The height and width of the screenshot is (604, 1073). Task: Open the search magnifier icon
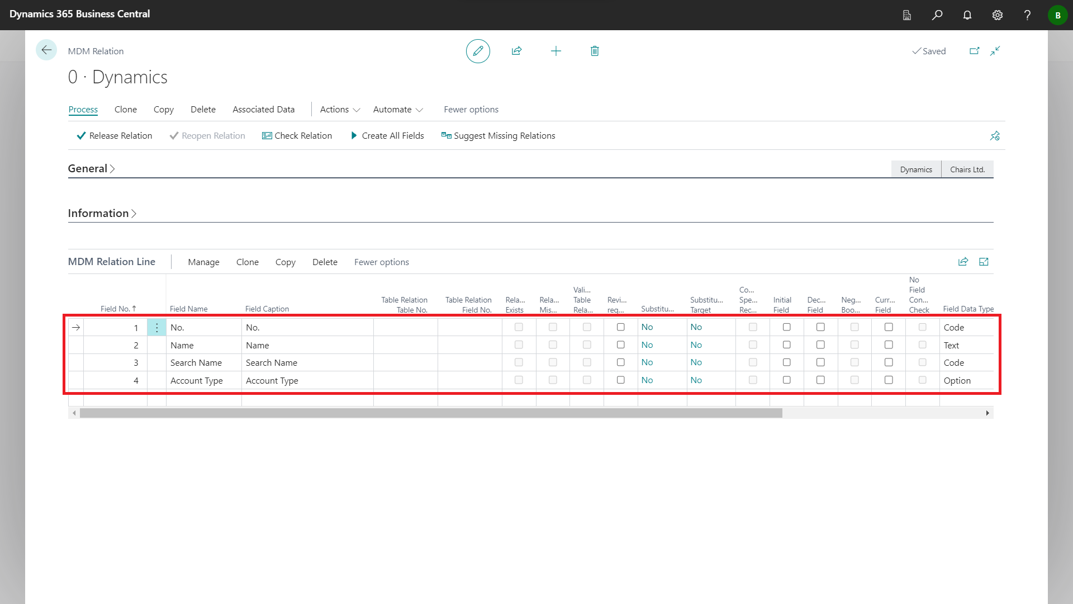[937, 15]
